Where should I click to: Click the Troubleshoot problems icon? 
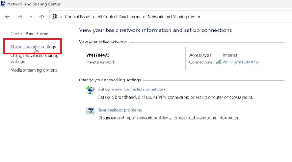point(90,111)
